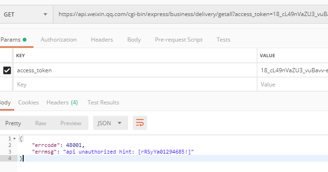Viewport: 328px width, 172px height.
Task: Switch to Raw response view
Action: pyautogui.click(x=41, y=123)
